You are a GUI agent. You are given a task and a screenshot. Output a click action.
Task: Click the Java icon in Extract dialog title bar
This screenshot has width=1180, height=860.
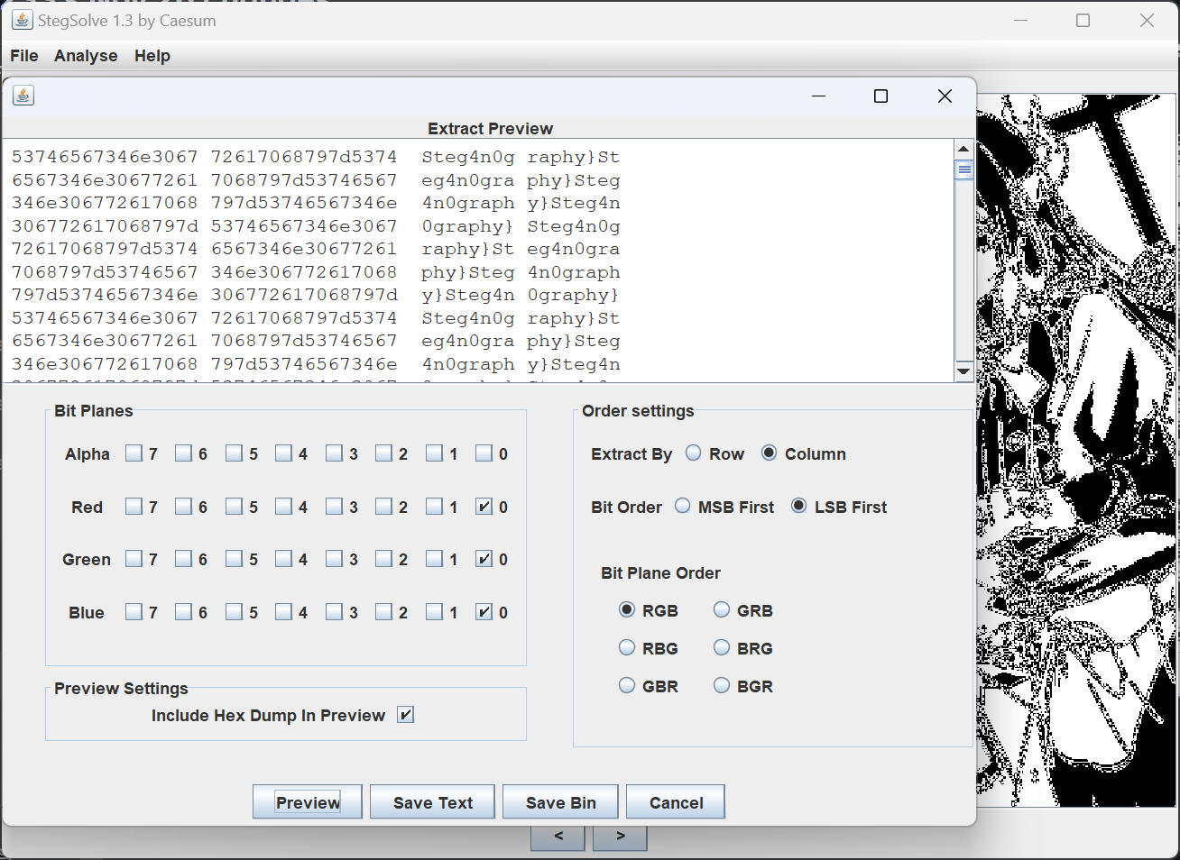(x=23, y=96)
